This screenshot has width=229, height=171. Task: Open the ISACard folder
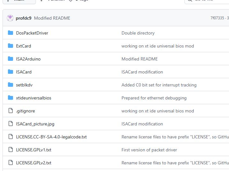(24, 72)
